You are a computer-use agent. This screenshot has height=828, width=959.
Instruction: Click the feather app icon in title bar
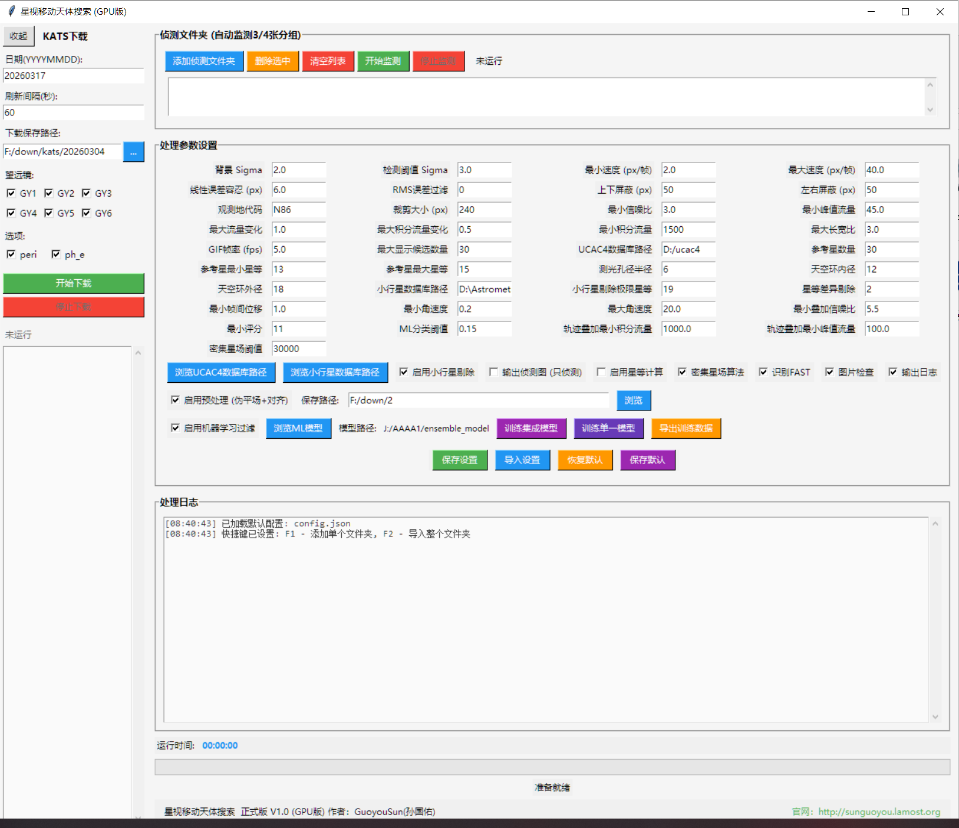[x=11, y=11]
